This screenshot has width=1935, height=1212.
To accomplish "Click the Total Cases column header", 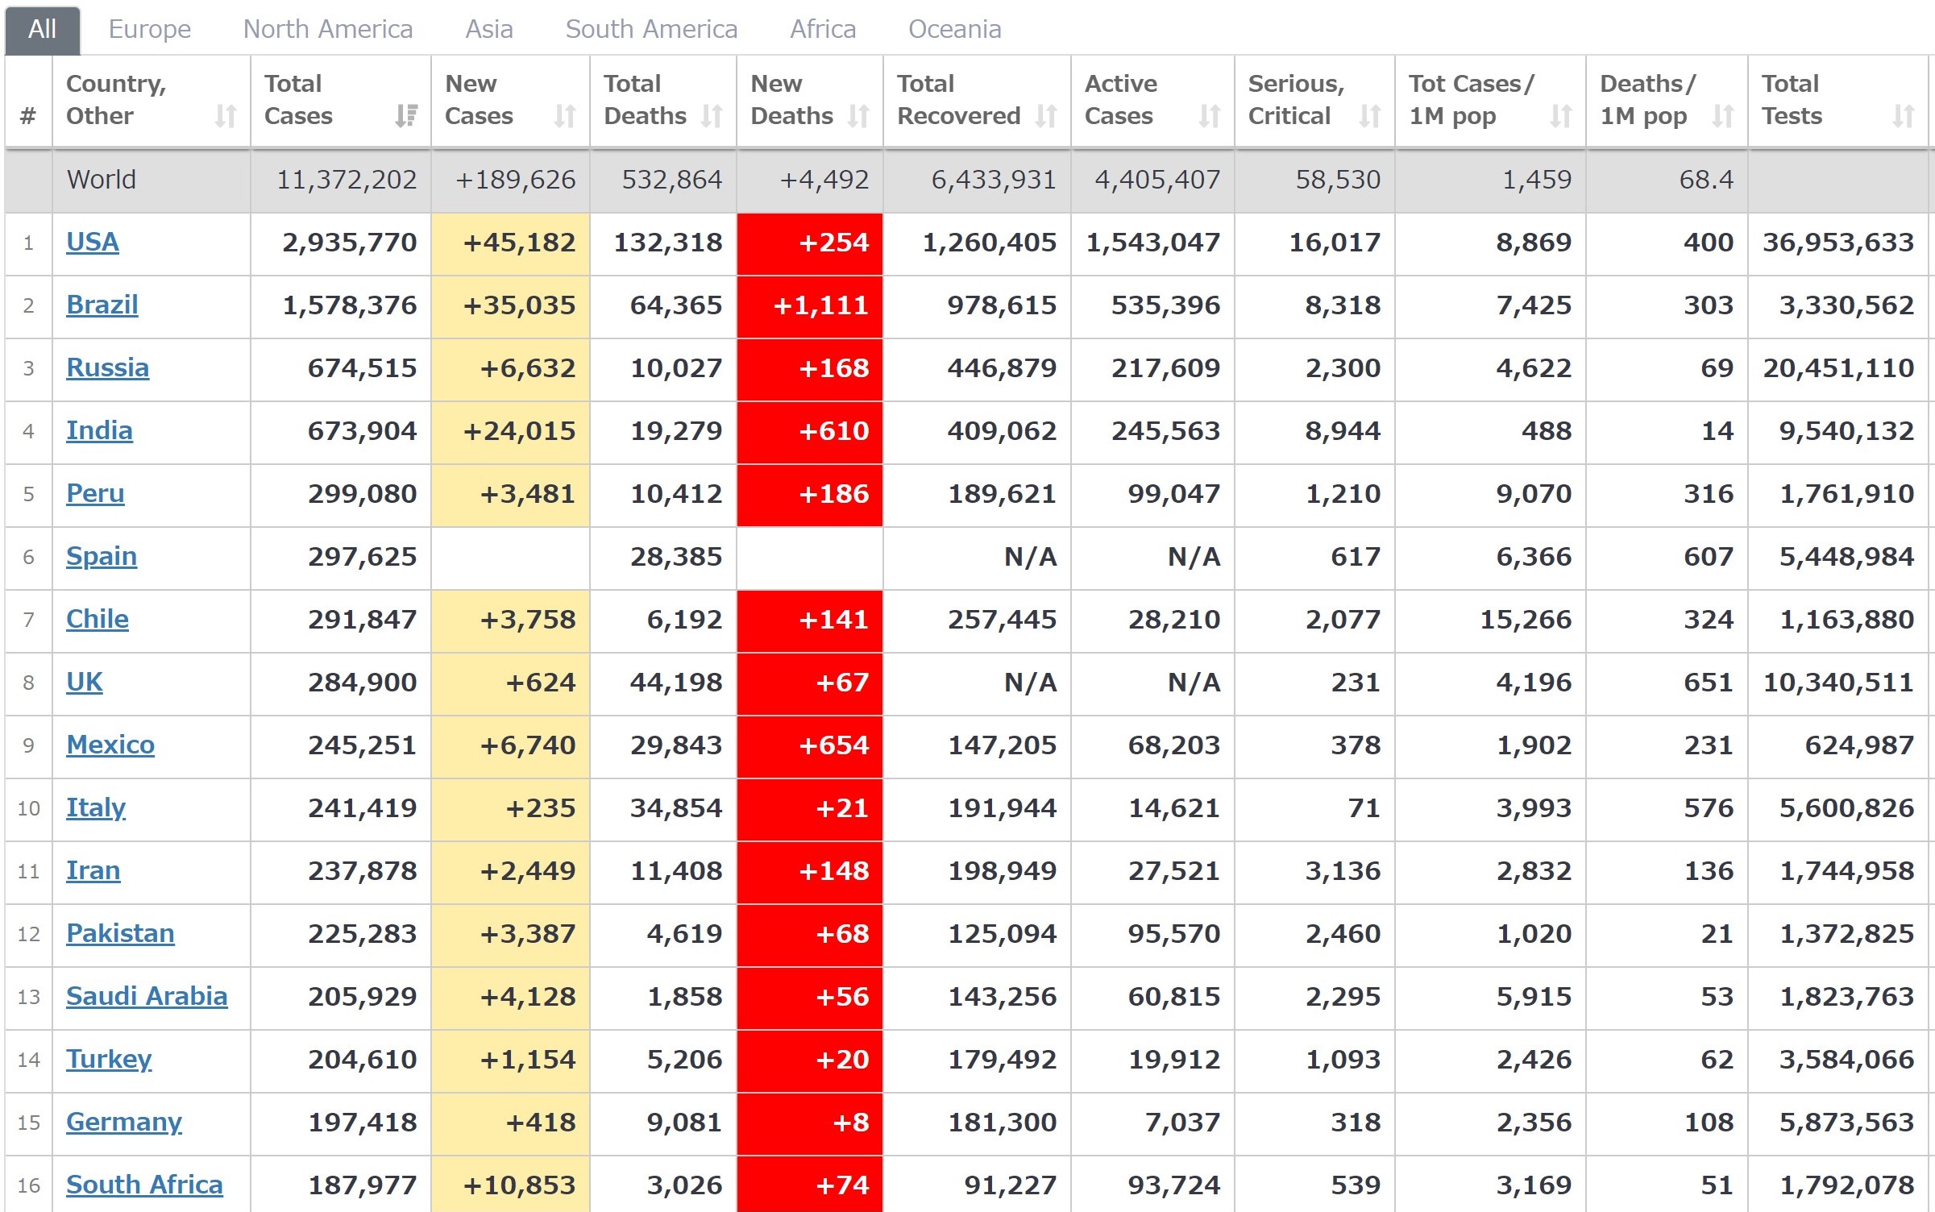I will pos(341,101).
